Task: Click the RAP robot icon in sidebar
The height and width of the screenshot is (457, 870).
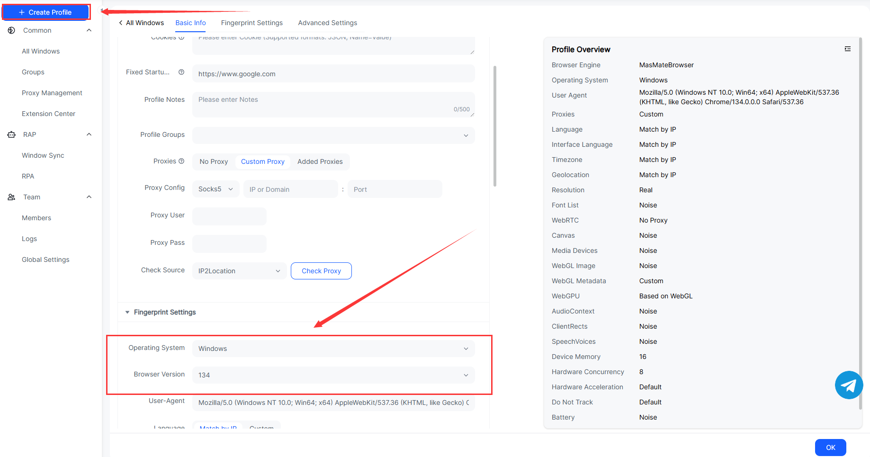Action: 11,134
